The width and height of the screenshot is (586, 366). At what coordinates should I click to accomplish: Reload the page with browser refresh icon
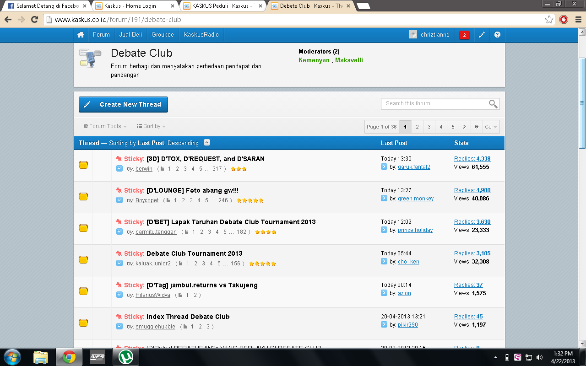pyautogui.click(x=34, y=20)
